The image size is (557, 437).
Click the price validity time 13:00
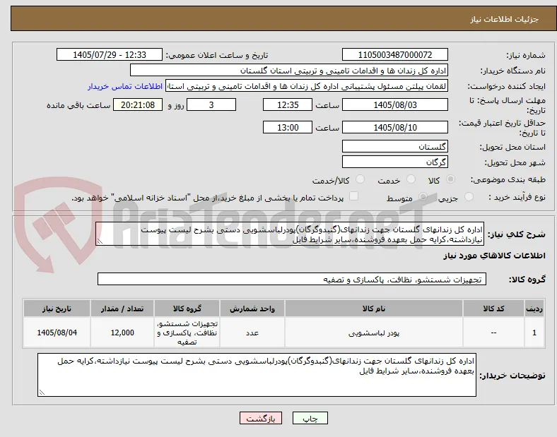(x=288, y=127)
